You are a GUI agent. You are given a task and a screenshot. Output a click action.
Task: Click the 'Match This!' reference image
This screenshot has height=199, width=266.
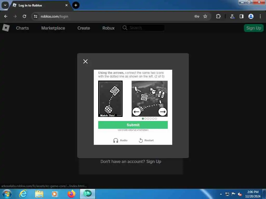[110, 99]
